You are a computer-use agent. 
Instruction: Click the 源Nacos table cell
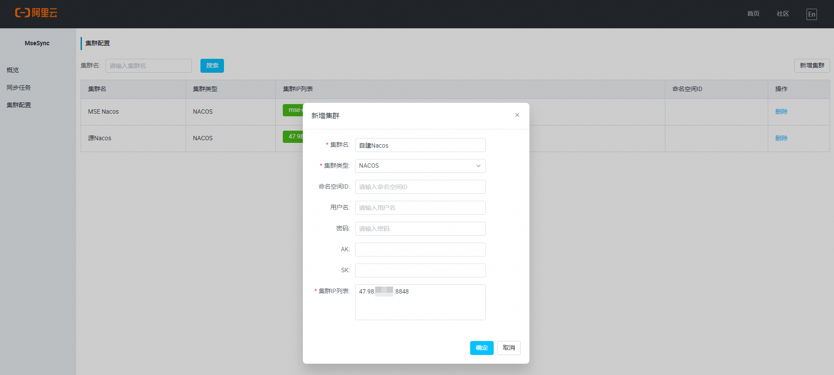(133, 139)
